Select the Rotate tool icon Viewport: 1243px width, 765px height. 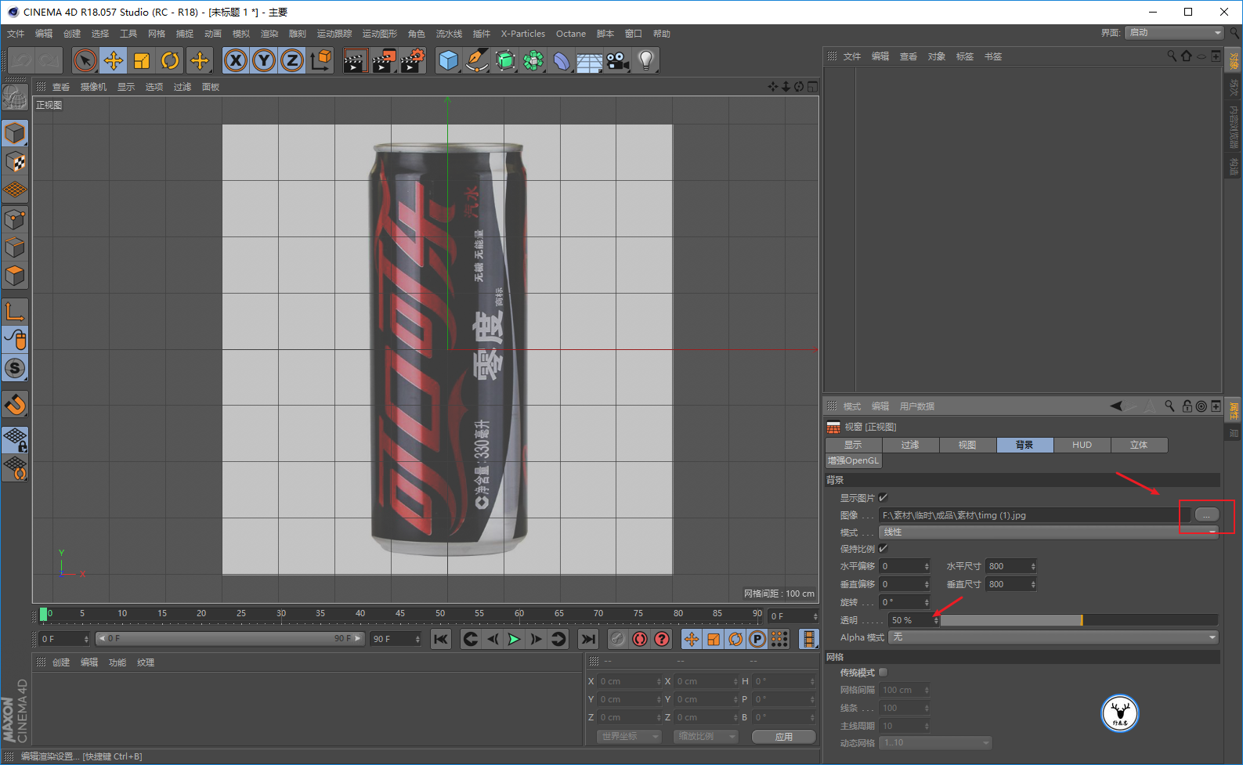click(170, 60)
